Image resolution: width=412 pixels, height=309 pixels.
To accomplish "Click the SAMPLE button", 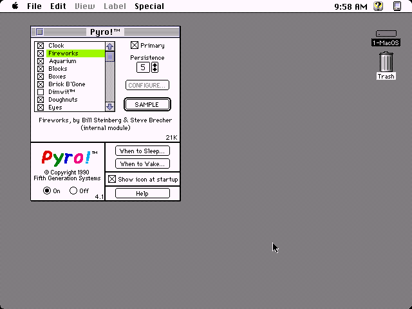I will coord(147,104).
